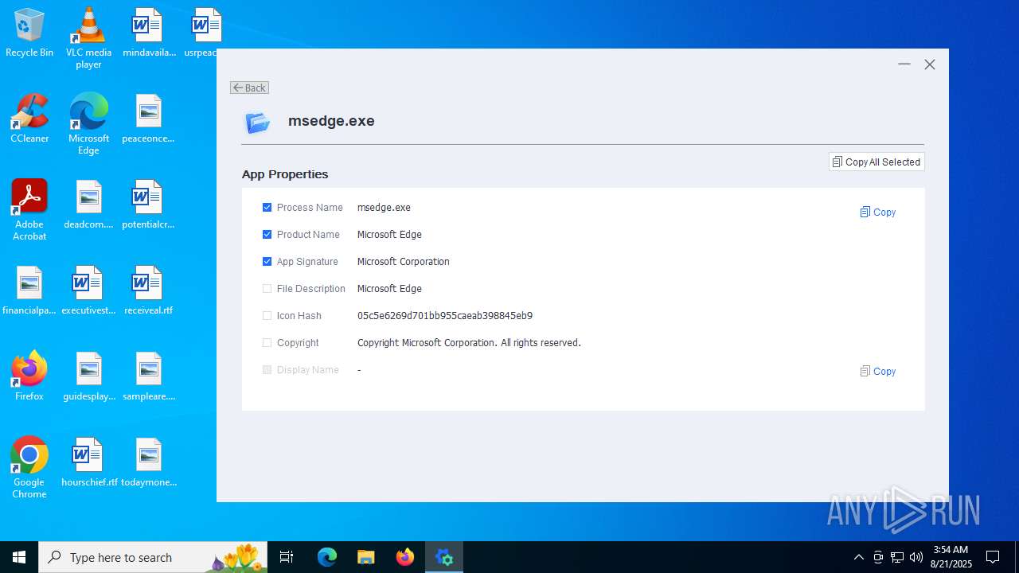The width and height of the screenshot is (1019, 573).
Task: Select potentialcr... Word document icon
Action: (148, 205)
